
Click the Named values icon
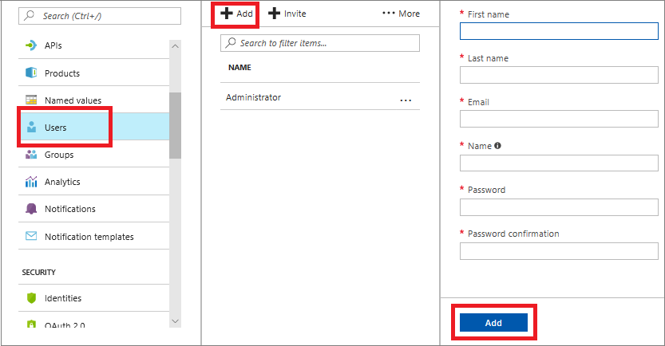[32, 100]
